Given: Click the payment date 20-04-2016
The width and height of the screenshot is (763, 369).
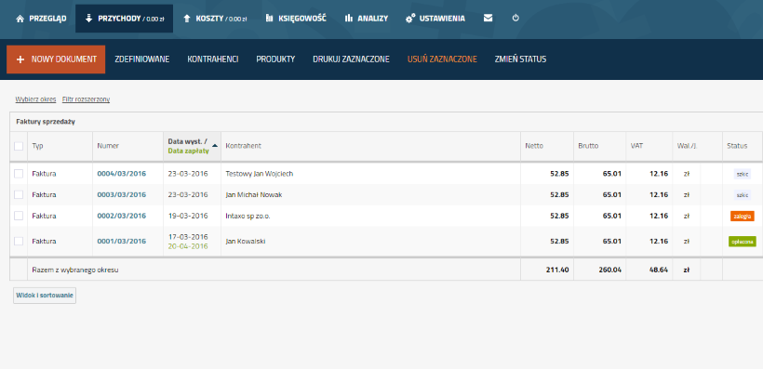Looking at the screenshot, I should pyautogui.click(x=188, y=246).
